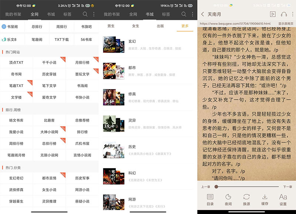Select the 更多 sub-tab
This screenshot has width=296, height=214.
point(185,26)
